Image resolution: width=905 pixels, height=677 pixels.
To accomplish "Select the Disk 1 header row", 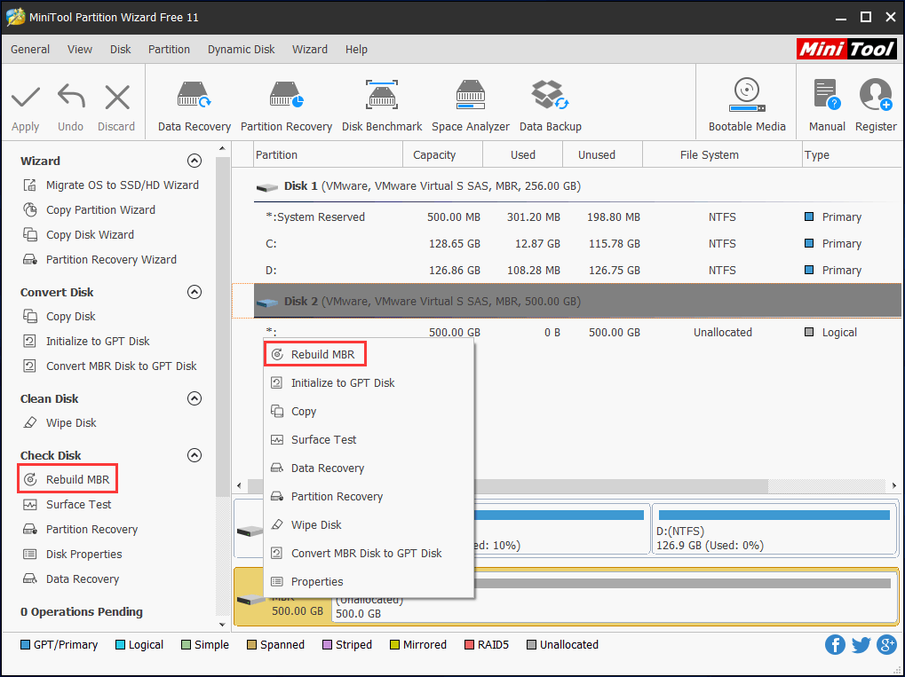I will [x=577, y=186].
